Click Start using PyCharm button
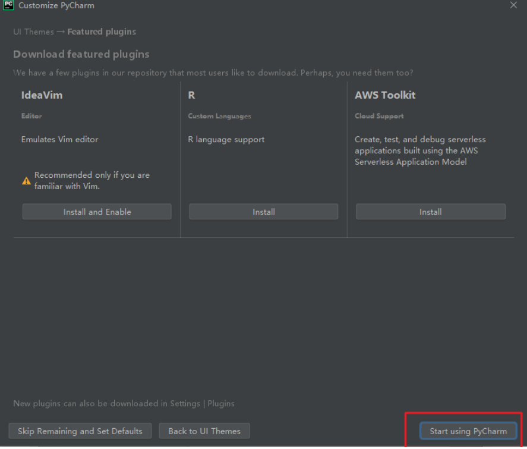 [468, 431]
